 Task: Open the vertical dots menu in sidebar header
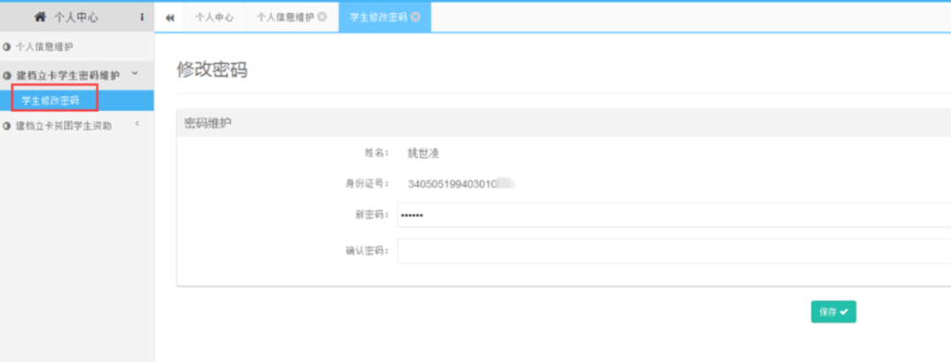tap(142, 17)
